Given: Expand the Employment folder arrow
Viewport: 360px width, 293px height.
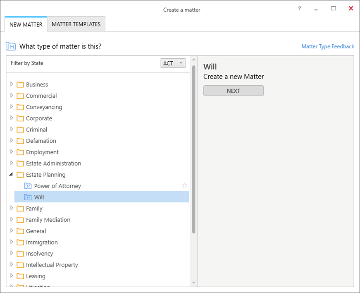Looking at the screenshot, I should (11, 152).
